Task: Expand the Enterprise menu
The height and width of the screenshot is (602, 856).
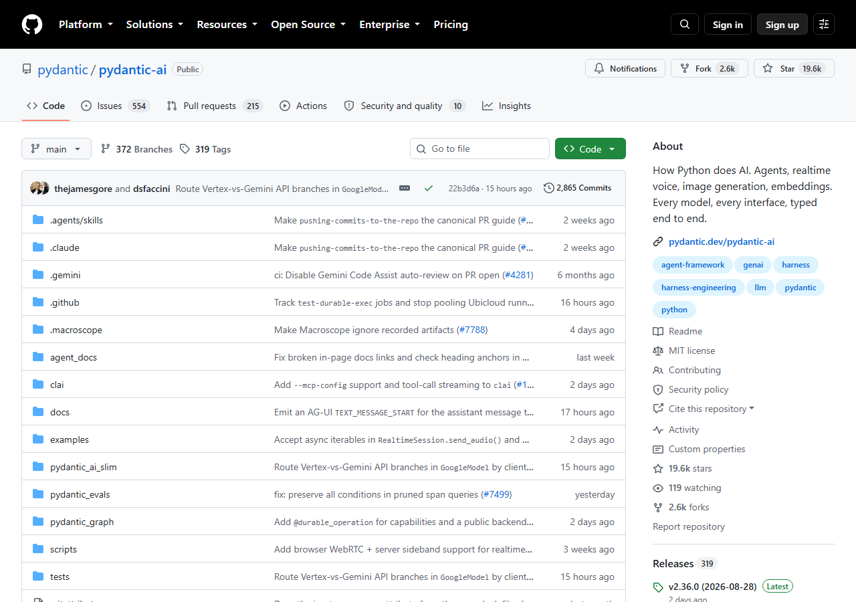Action: 390,24
